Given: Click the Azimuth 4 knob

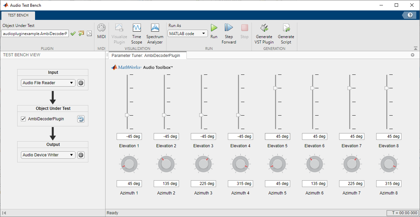Looking at the screenshot, I should pos(240,164).
